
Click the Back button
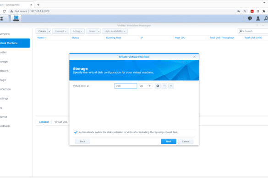click(x=82, y=141)
